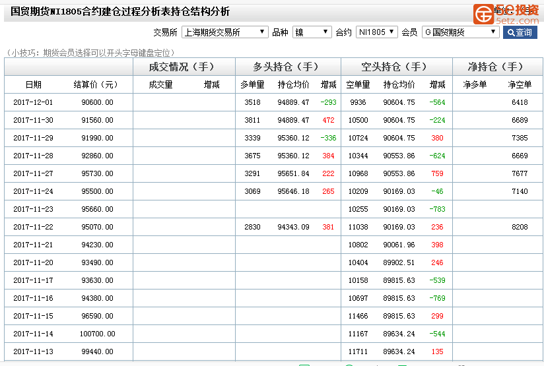Click net short value 8208
Screen dimensions: 544x366
[x=520, y=227]
